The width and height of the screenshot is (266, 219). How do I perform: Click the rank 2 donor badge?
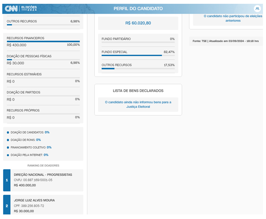6,205
